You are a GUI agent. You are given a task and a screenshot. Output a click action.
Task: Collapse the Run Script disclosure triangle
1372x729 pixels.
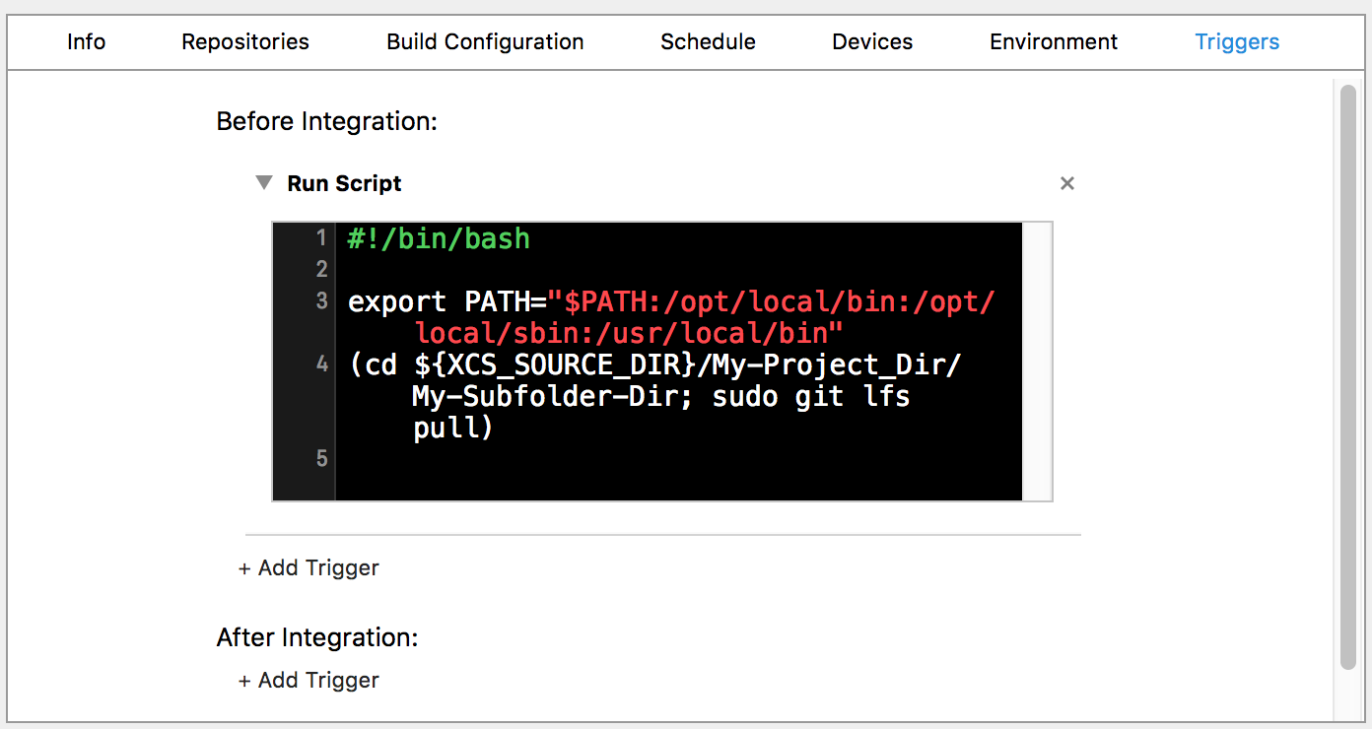(263, 183)
